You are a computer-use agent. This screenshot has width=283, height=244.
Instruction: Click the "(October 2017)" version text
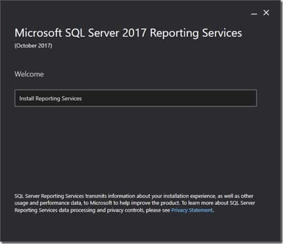33,46
